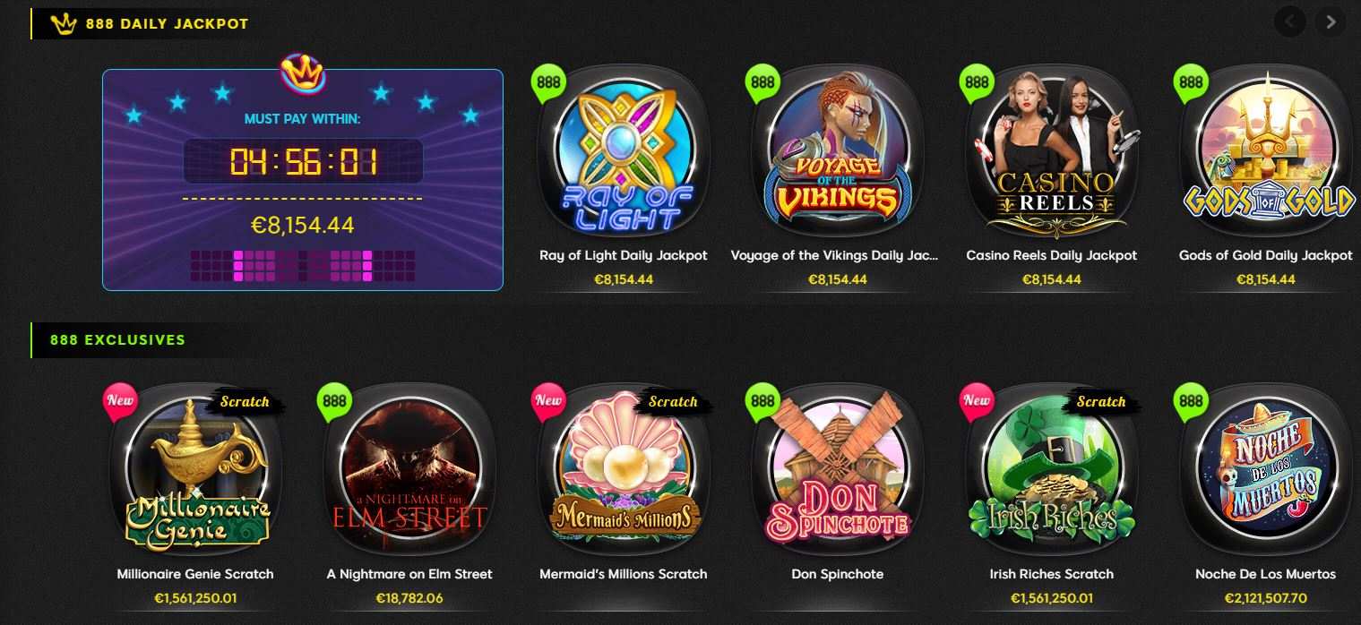Click the jackpot countdown timer display
Viewport: 1361px width, 625px height.
pos(303,161)
